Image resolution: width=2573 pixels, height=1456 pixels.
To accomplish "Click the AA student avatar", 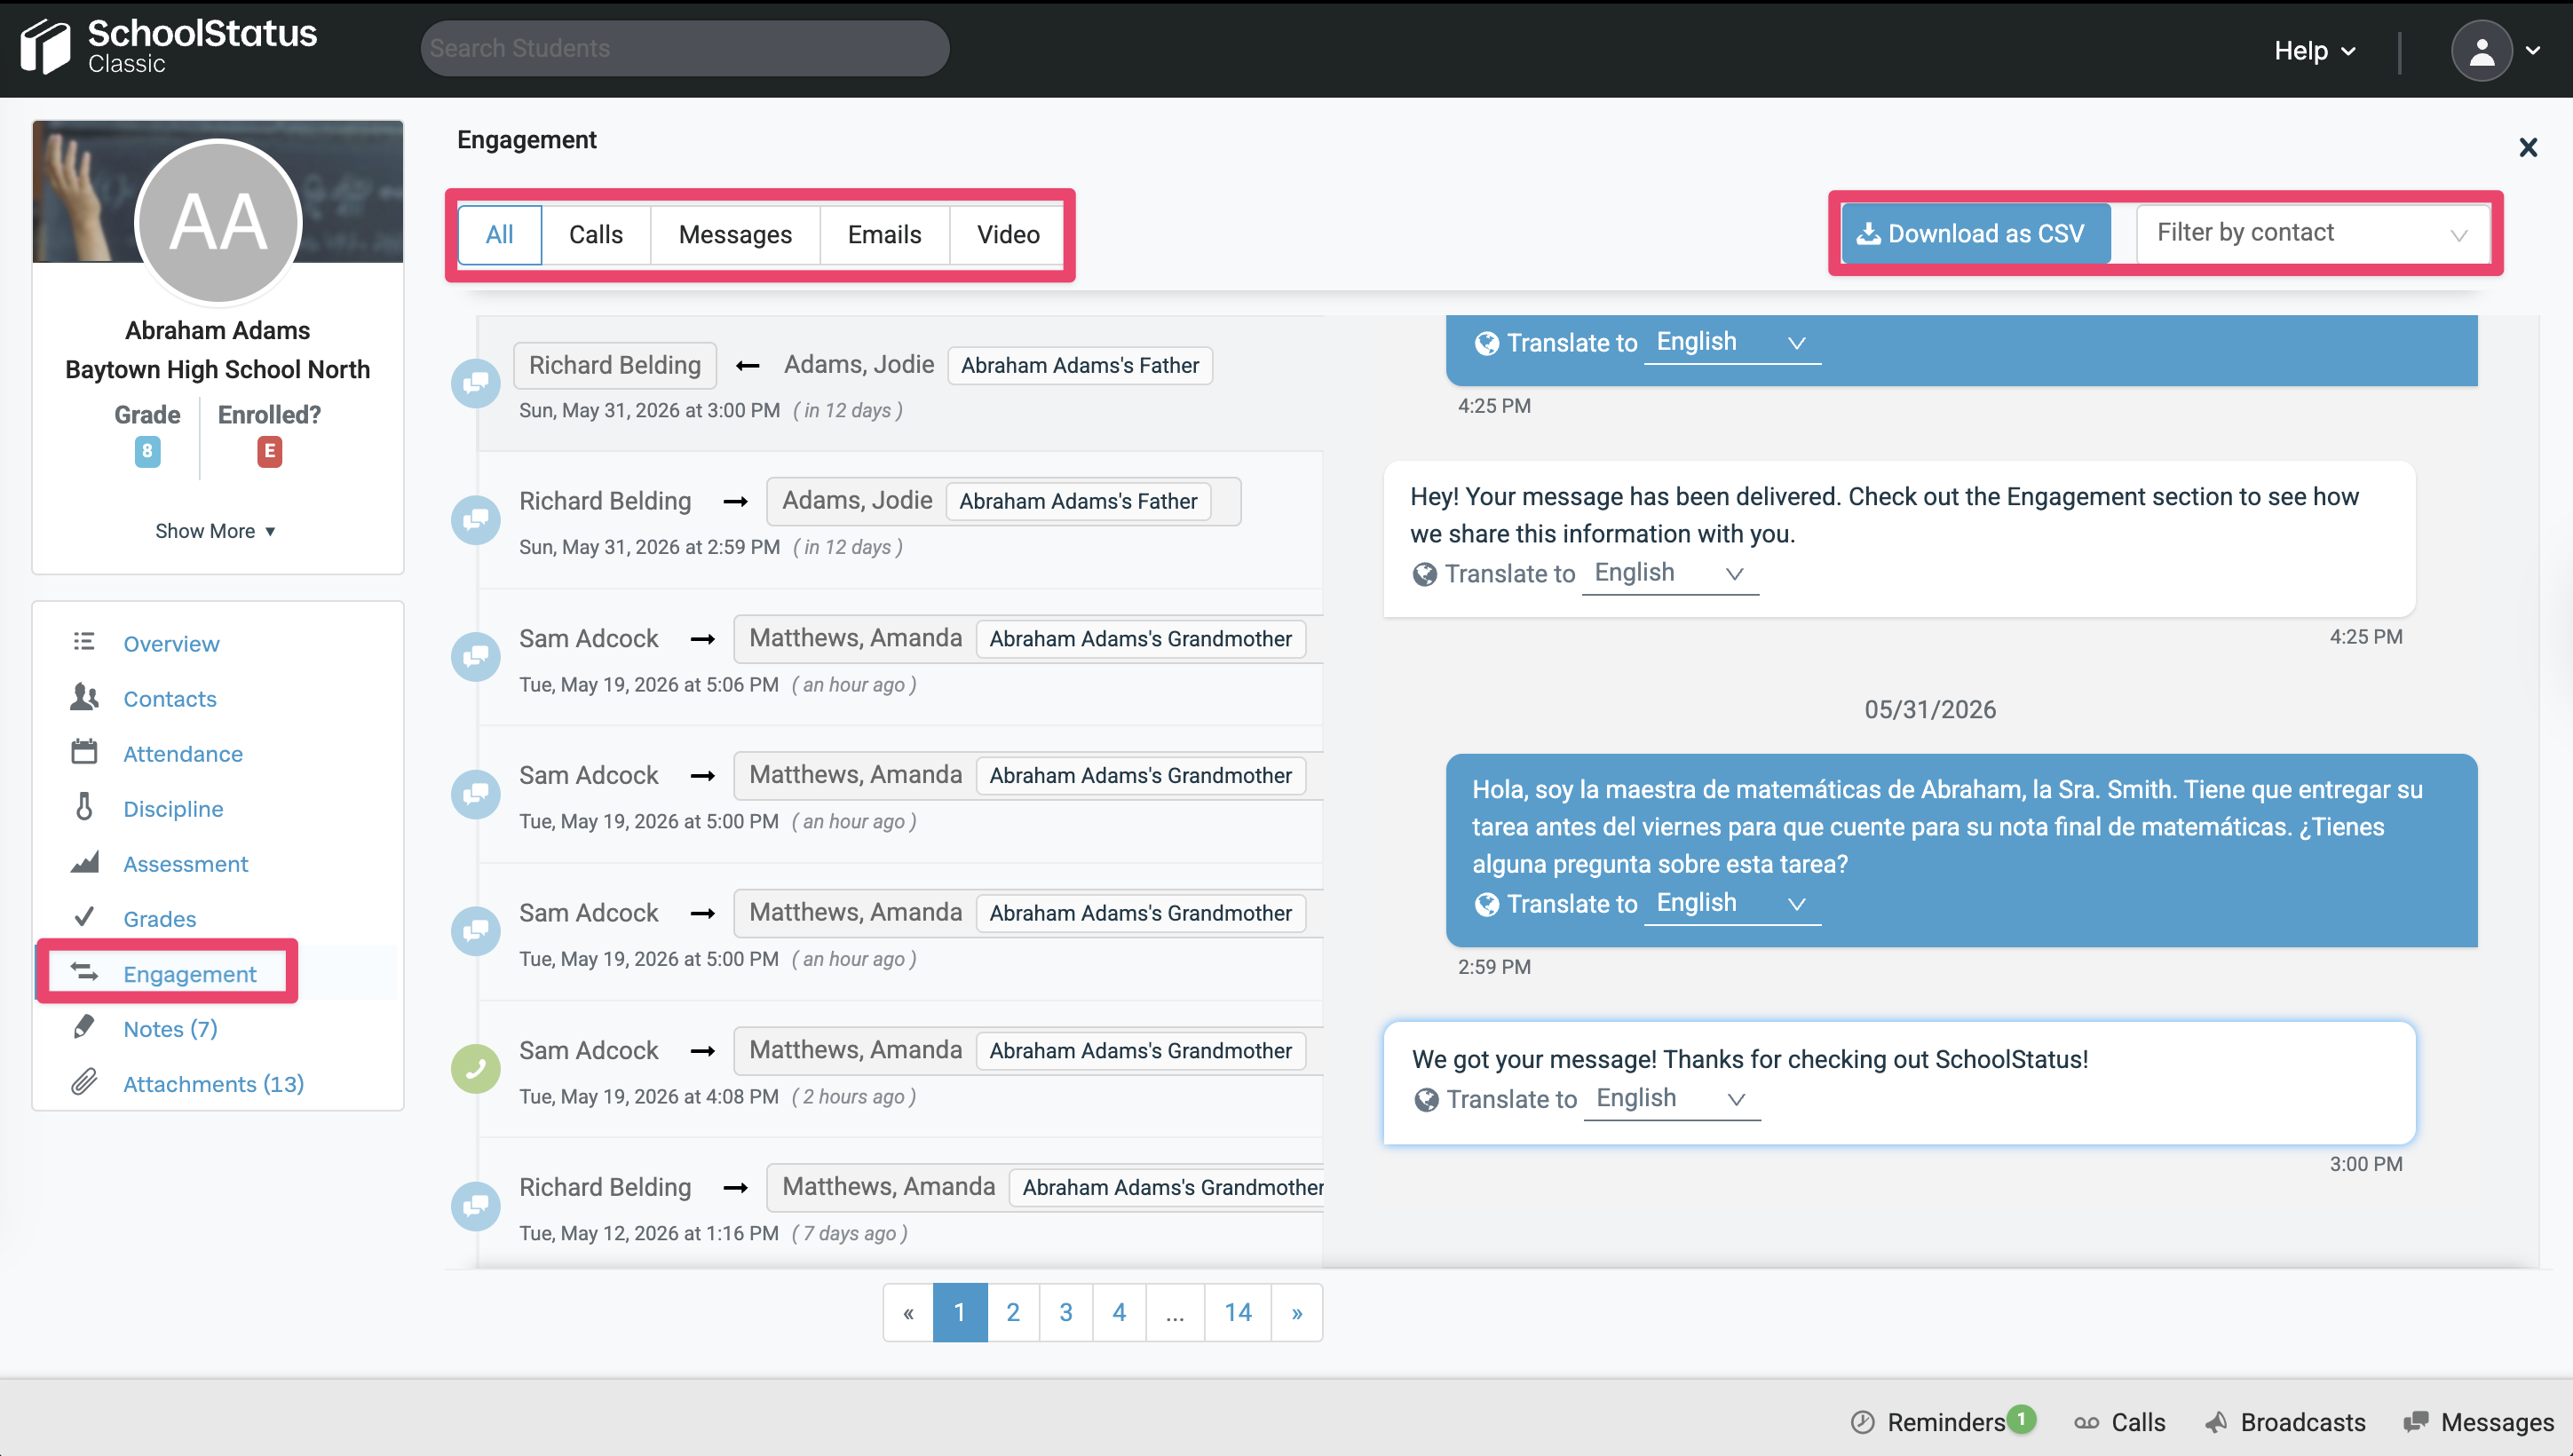I will tap(218, 221).
